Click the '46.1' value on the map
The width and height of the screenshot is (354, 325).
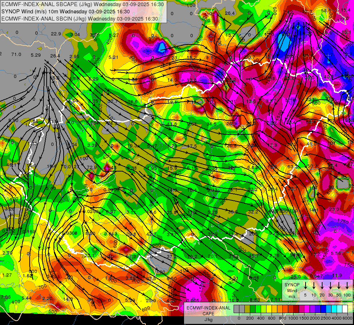tap(11, 165)
